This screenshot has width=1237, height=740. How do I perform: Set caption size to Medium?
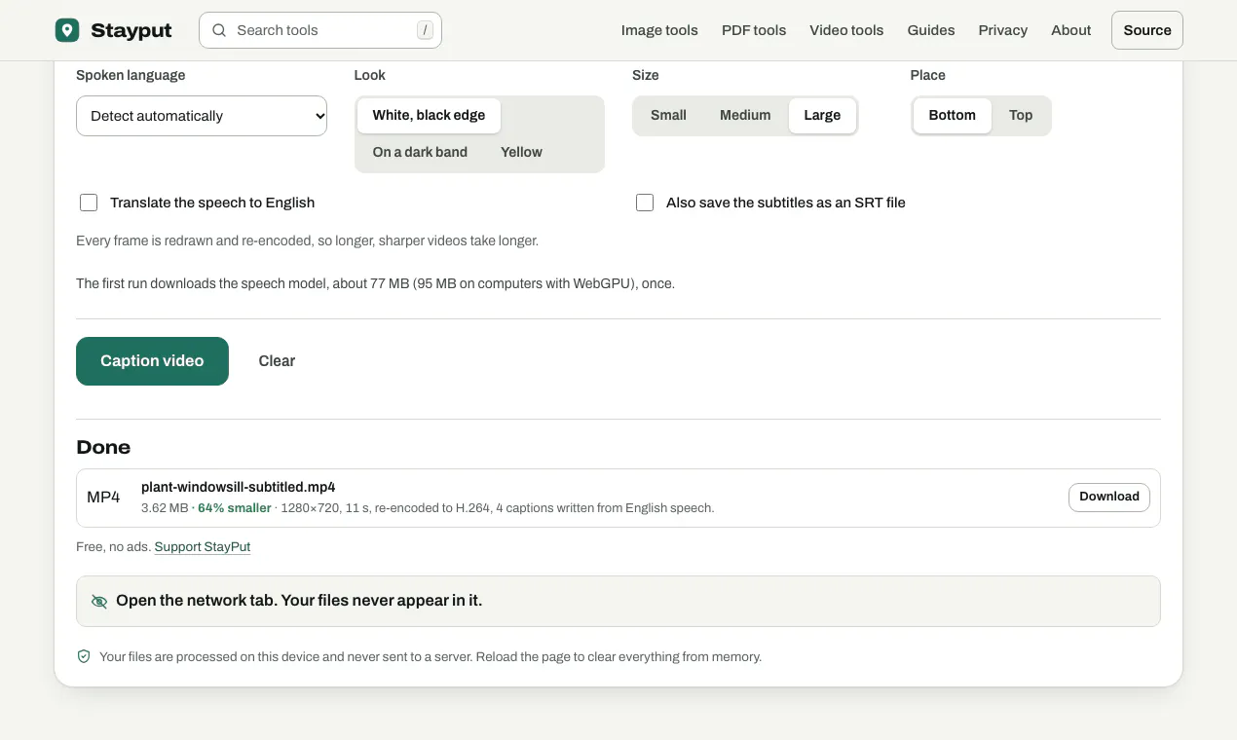745,115
